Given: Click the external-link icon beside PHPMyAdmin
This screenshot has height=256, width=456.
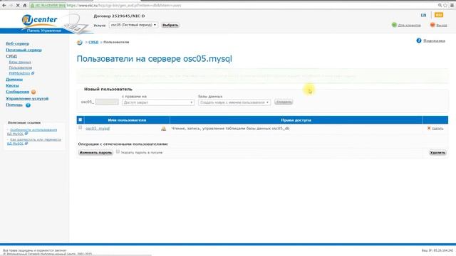Looking at the screenshot, I should click(x=33, y=73).
